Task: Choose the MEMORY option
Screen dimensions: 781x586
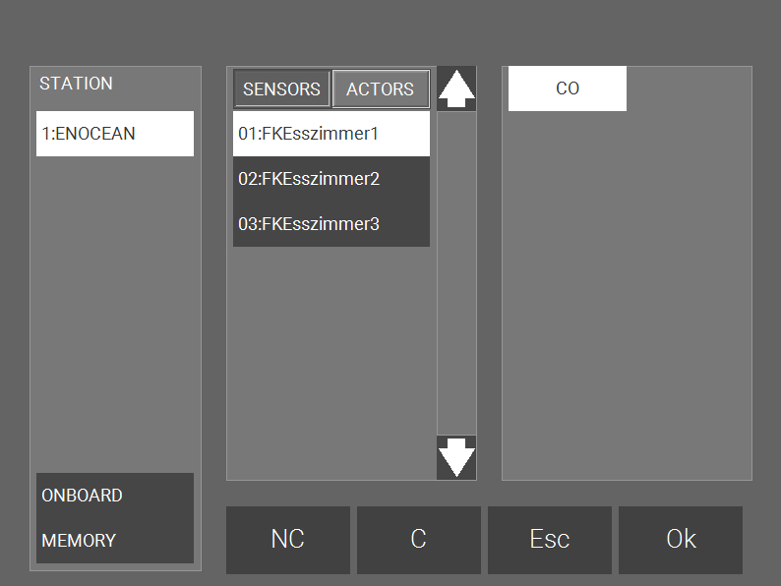Action: [114, 541]
